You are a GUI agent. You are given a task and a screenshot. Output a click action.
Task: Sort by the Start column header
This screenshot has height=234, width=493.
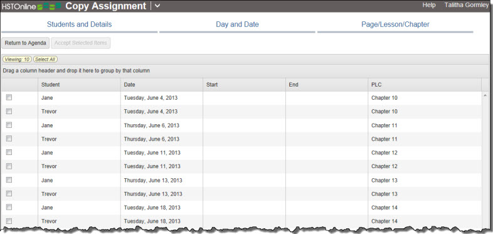pyautogui.click(x=244, y=85)
